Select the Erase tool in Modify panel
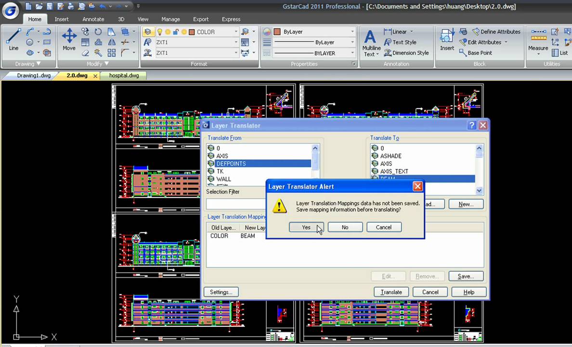The height and width of the screenshot is (347, 572). tap(85, 53)
